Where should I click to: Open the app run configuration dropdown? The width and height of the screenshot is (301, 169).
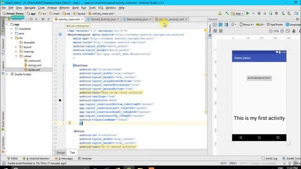point(238,14)
